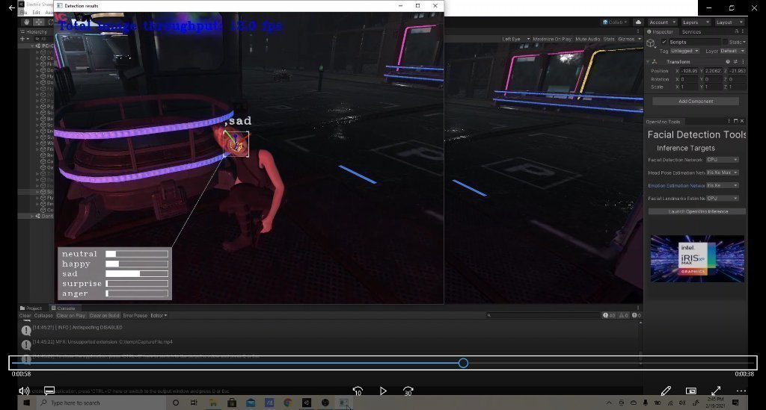Click the seek bar thumb on the video timeline
The image size is (766, 410).
(463, 363)
